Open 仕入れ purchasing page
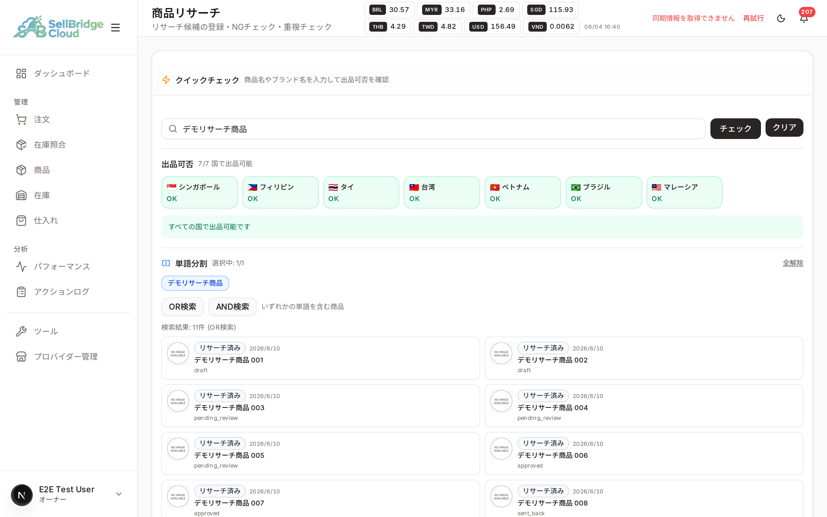 [68, 221]
